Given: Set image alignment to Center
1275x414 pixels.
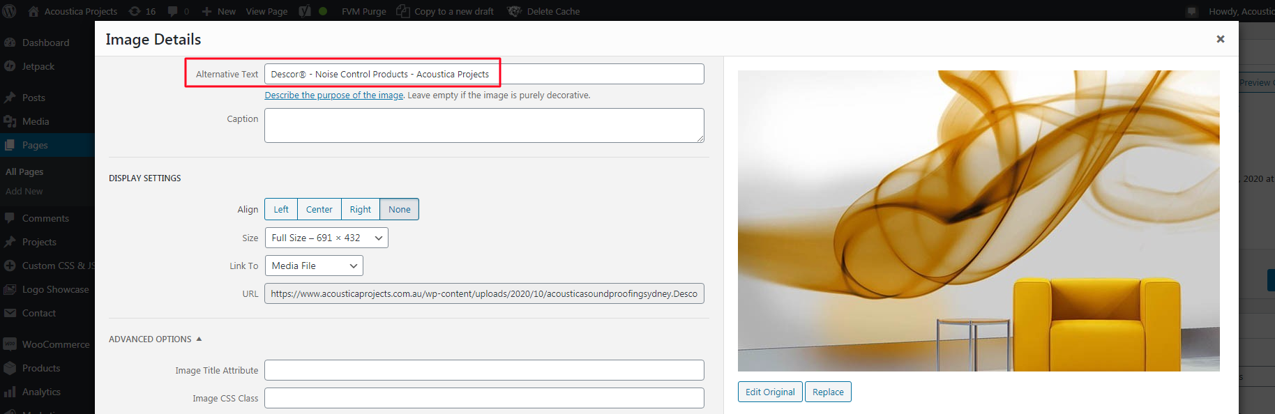Looking at the screenshot, I should (319, 209).
